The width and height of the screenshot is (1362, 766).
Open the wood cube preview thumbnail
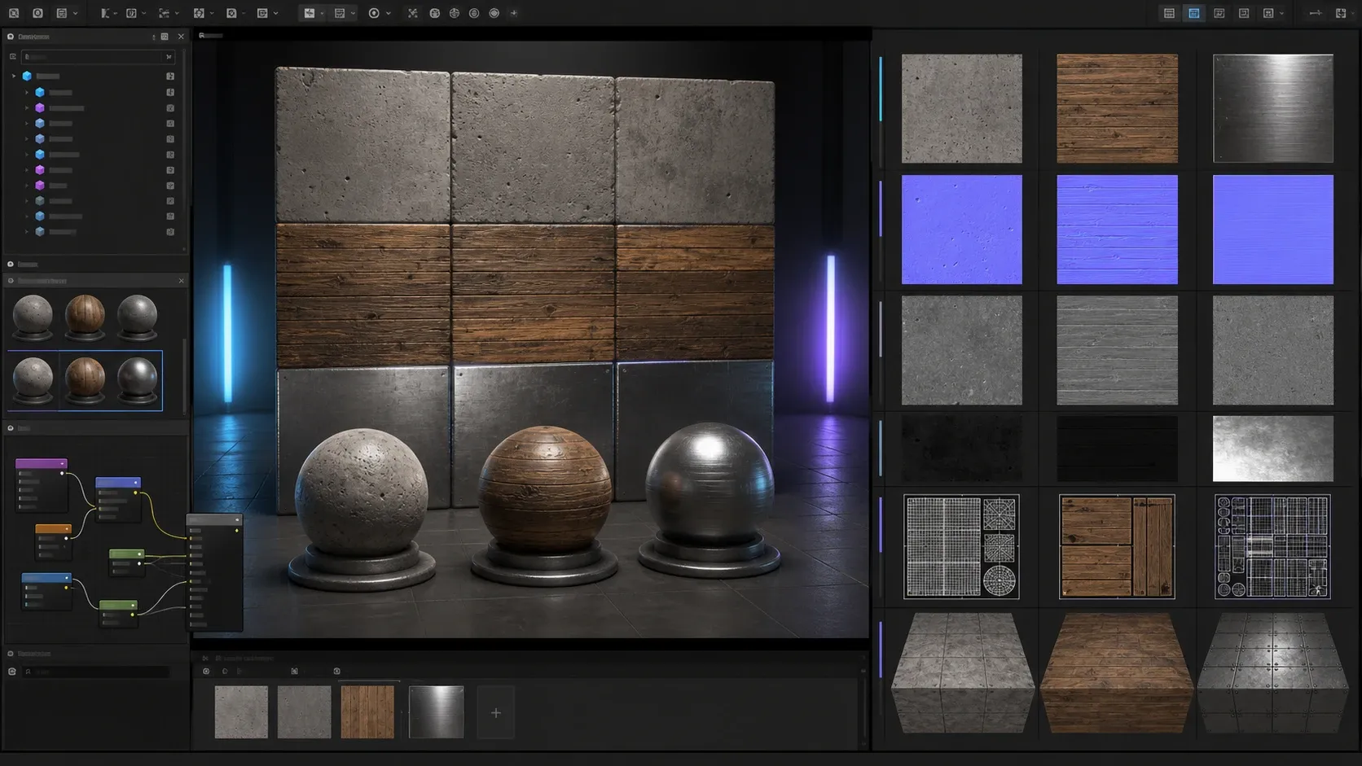coord(1117,672)
